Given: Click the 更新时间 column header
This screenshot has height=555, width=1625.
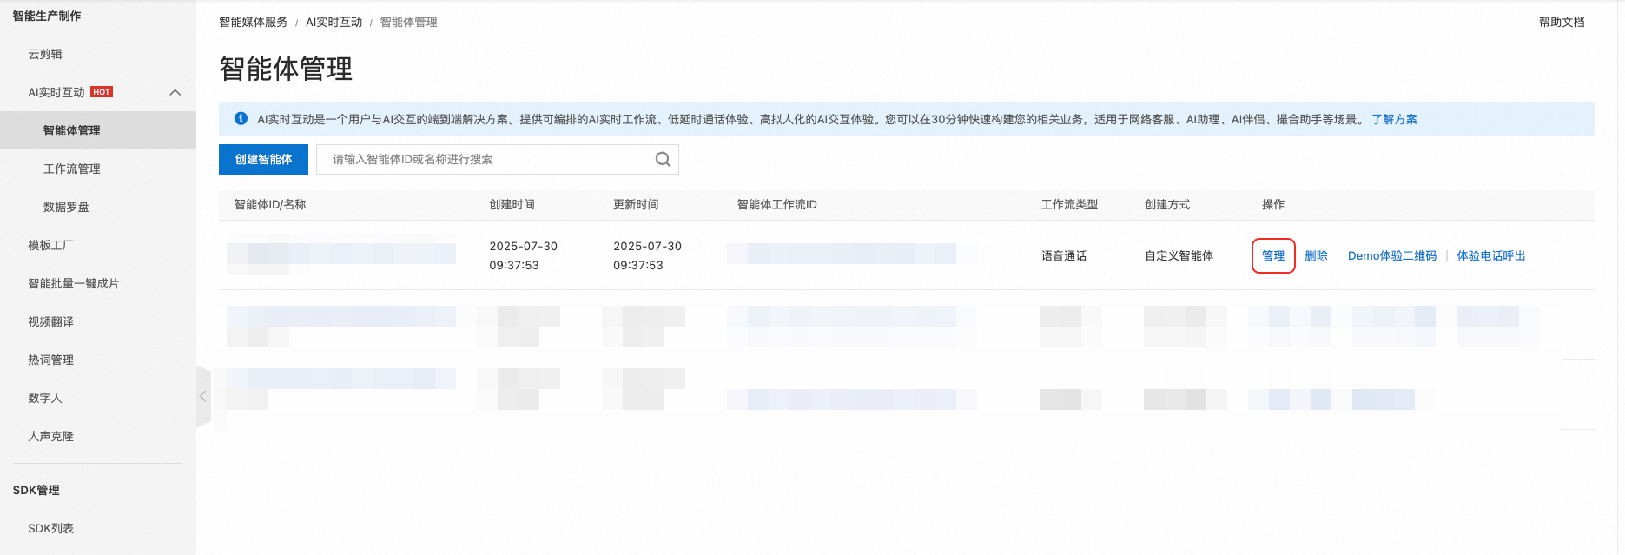Looking at the screenshot, I should [x=636, y=204].
